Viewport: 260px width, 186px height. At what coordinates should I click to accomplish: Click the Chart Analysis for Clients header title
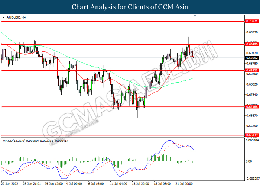pyautogui.click(x=130, y=7)
